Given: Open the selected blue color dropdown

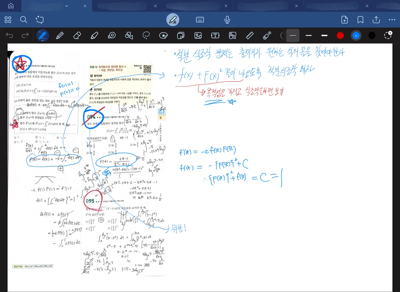Looking at the screenshot, I should (x=356, y=35).
